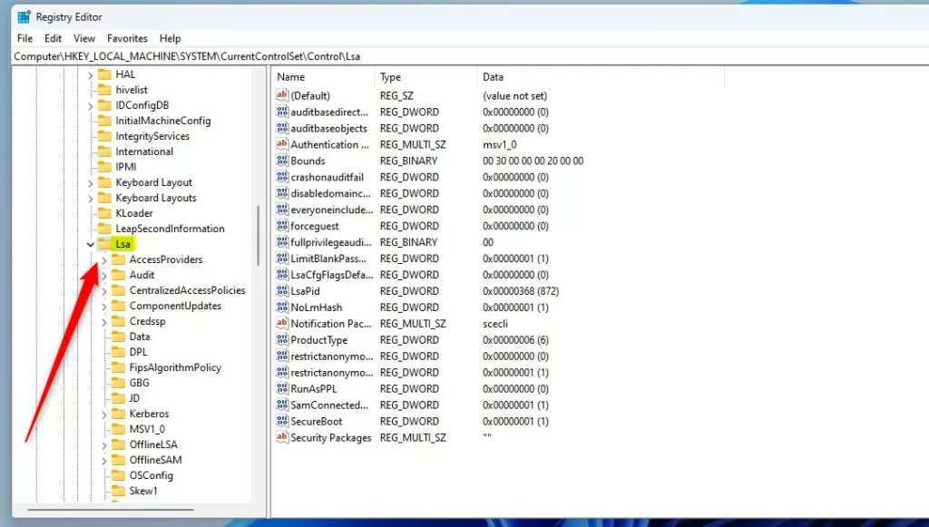The width and height of the screenshot is (929, 527).
Task: Select the LsaCfgFlagsDefa... value icon
Action: tap(282, 274)
